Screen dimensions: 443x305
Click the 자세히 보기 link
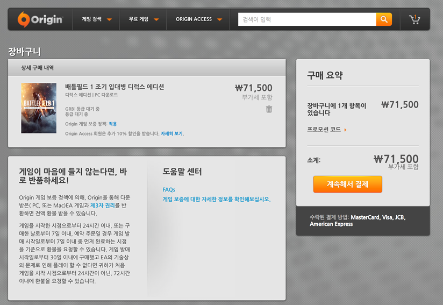pyautogui.click(x=172, y=133)
